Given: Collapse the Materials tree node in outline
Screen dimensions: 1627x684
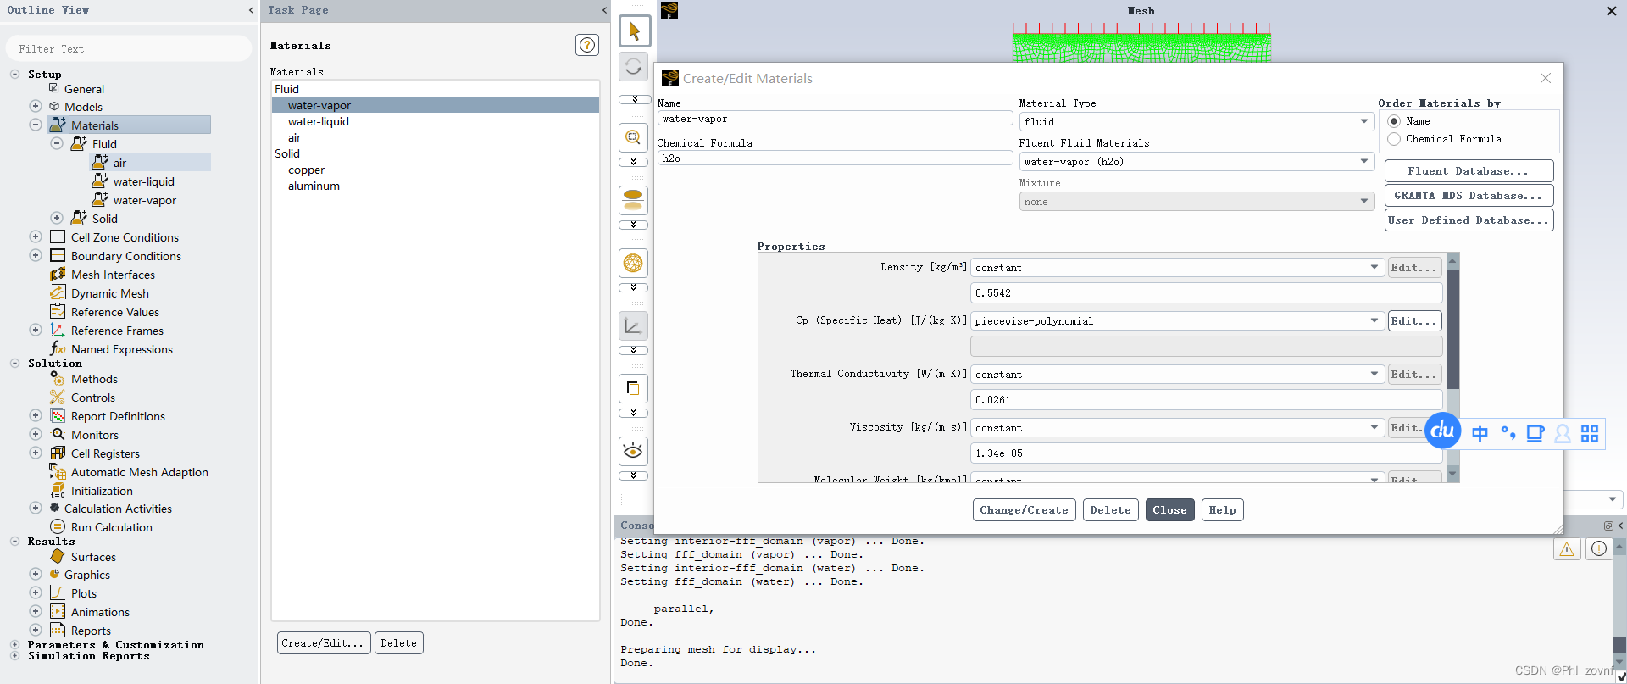Looking at the screenshot, I should click(x=36, y=125).
